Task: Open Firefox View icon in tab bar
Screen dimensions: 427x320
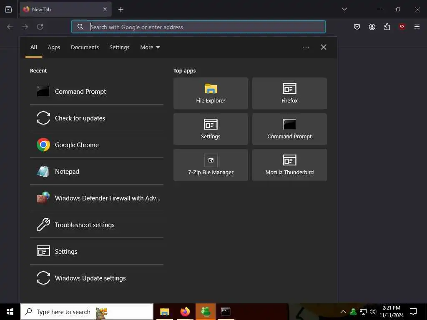Action: pos(8,9)
